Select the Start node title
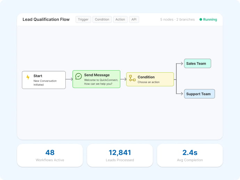The width and height of the screenshot is (240, 180). (x=38, y=76)
